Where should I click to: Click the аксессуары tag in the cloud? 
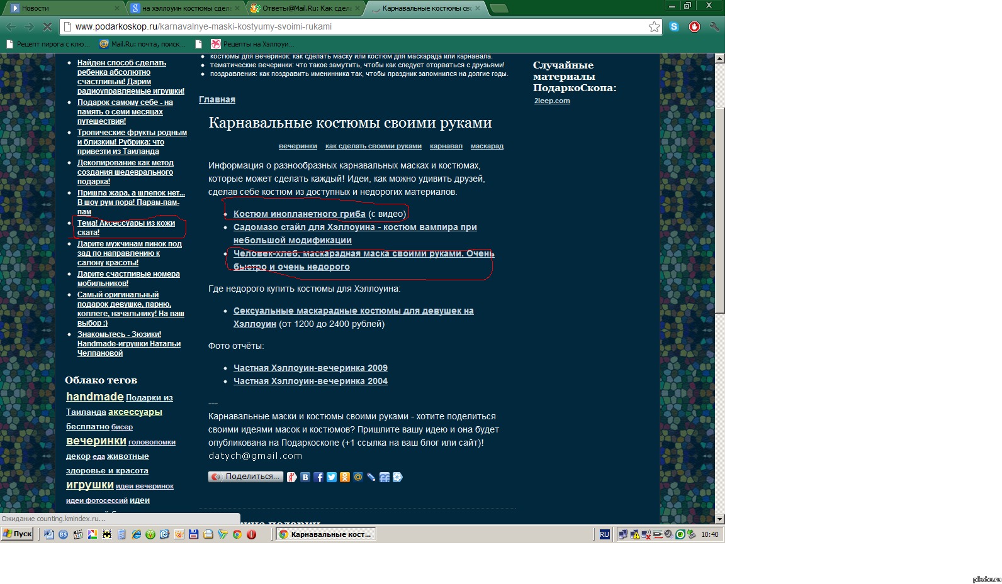pyautogui.click(x=135, y=412)
